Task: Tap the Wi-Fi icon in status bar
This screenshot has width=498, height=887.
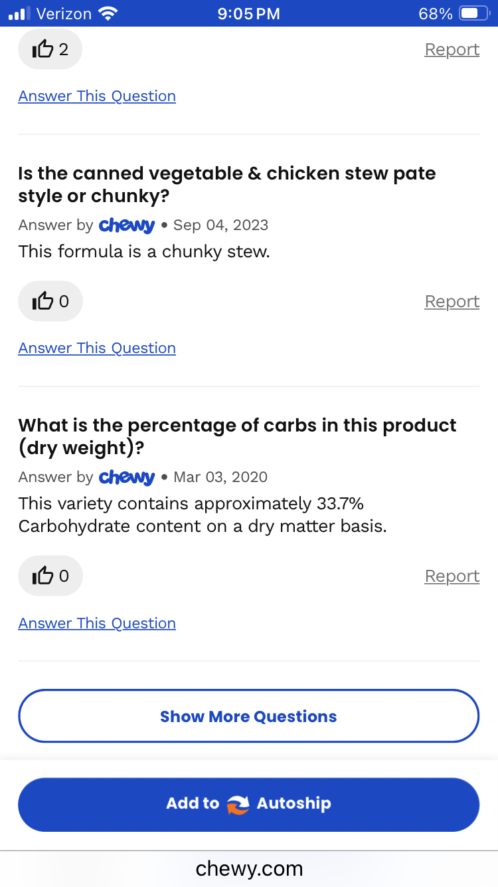Action: pos(106,13)
